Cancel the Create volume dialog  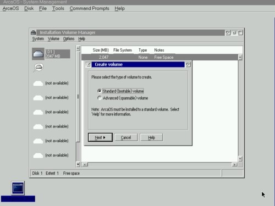[126, 137]
